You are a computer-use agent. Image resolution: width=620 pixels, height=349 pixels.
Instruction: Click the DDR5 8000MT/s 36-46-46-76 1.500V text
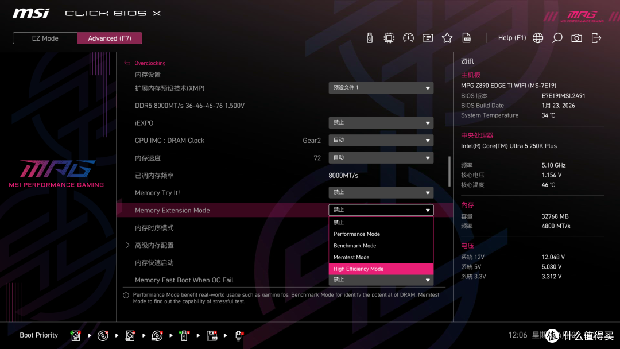pos(190,106)
